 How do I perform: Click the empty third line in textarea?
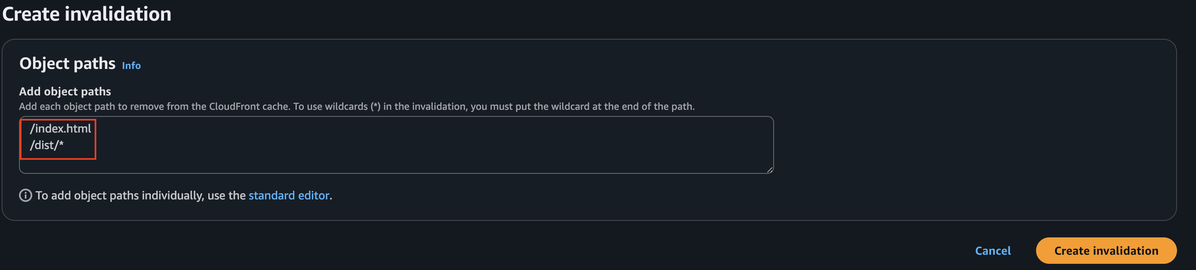pyautogui.click(x=139, y=162)
